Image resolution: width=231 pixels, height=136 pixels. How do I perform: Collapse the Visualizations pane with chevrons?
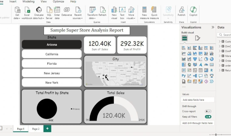pos(213,27)
